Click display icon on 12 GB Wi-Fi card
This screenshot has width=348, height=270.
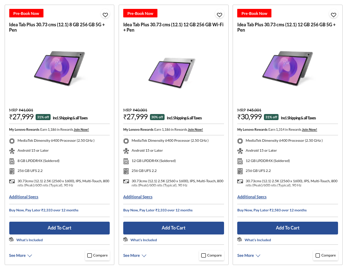pyautogui.click(x=126, y=182)
